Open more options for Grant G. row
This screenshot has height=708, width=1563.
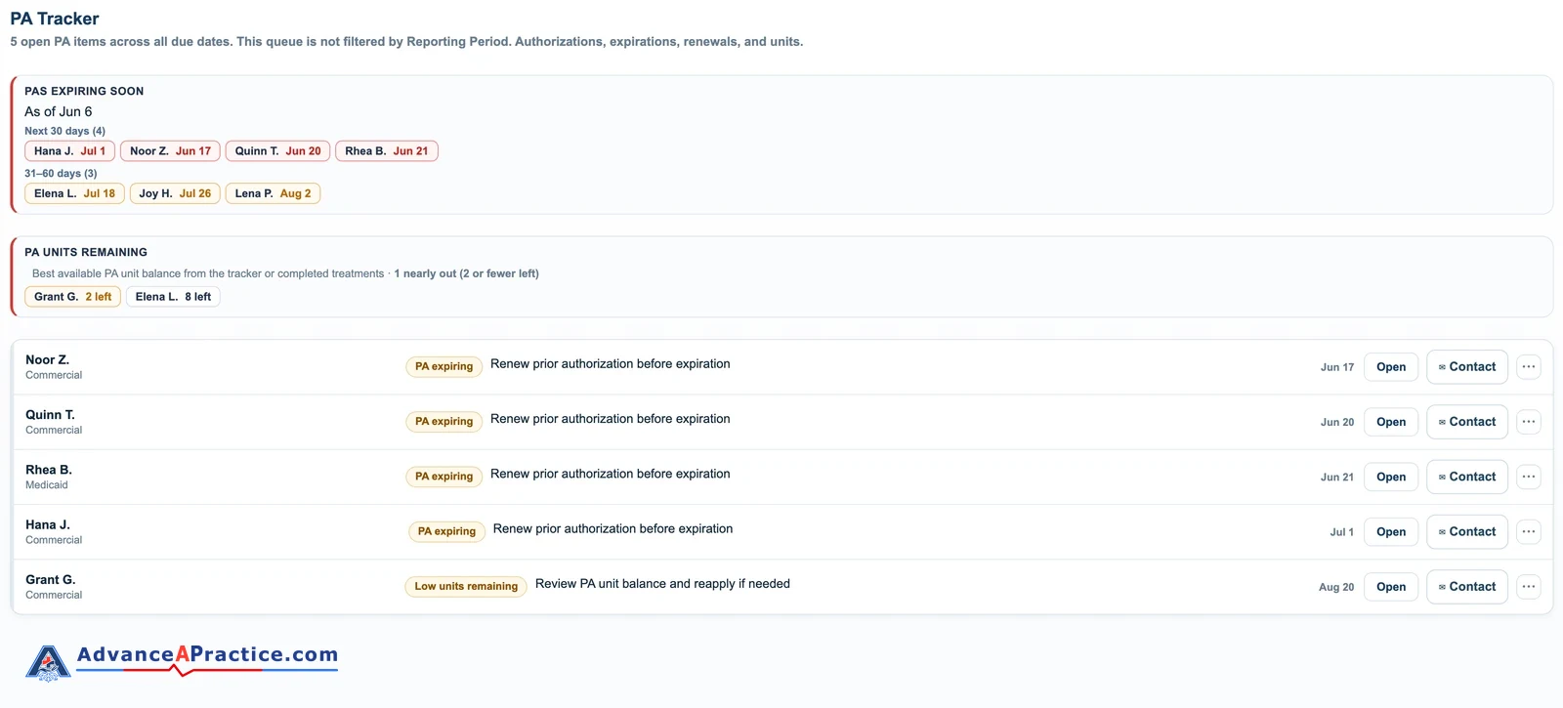click(1529, 587)
